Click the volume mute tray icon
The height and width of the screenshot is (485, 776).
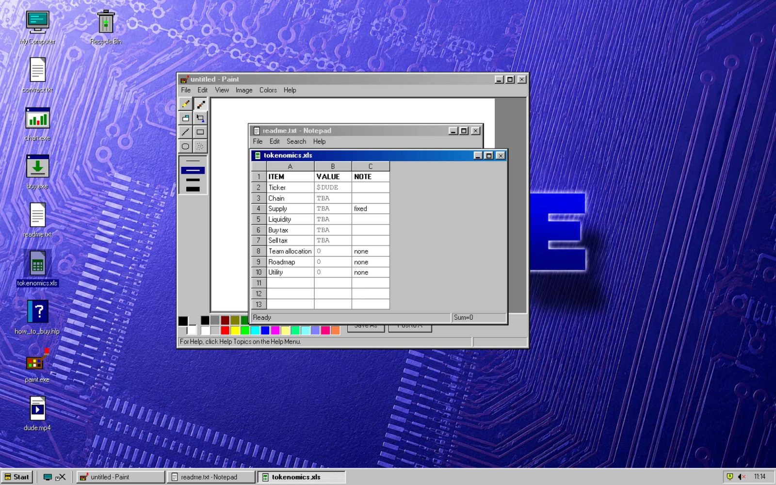[x=742, y=477]
